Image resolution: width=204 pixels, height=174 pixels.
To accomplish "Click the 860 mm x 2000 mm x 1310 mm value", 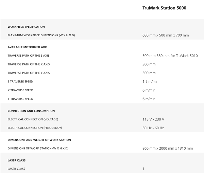I will [x=168, y=148].
